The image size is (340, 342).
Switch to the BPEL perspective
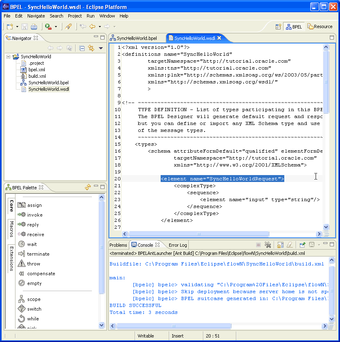tap(294, 26)
